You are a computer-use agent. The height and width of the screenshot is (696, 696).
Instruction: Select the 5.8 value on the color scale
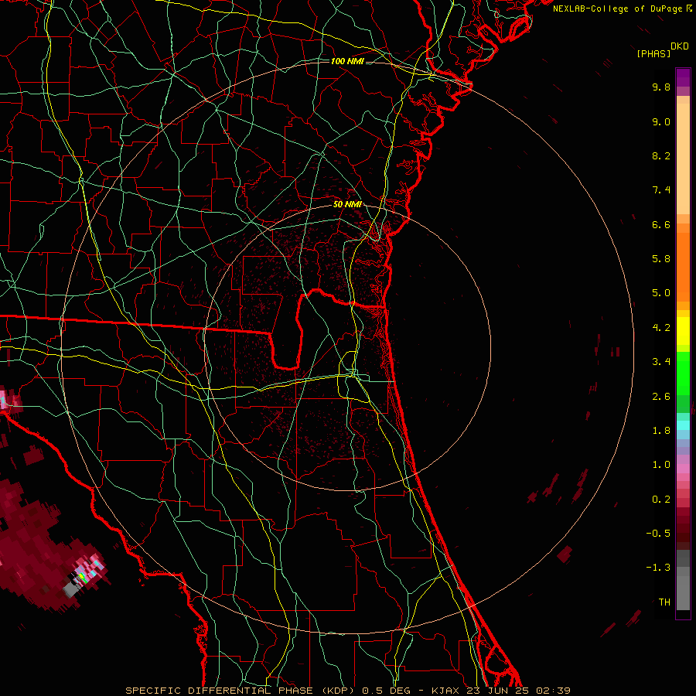click(x=661, y=259)
